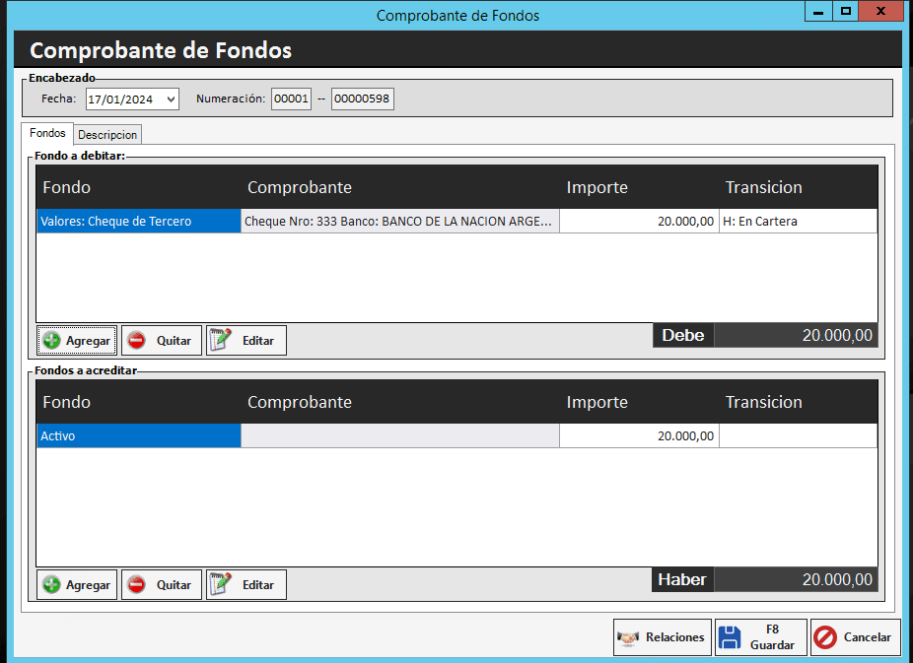Click the red Cancelar prohibition icon
Viewport: 913px width, 663px height.
click(x=825, y=637)
